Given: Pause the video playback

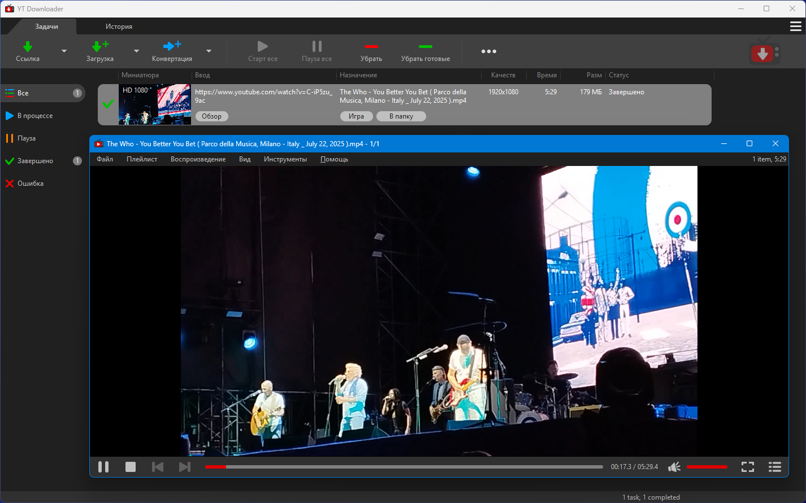Looking at the screenshot, I should click(103, 467).
